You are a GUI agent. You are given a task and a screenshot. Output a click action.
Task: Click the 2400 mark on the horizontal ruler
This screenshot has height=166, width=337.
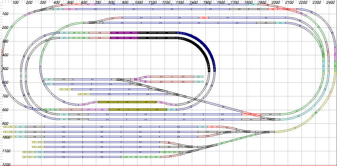[x=330, y=2]
